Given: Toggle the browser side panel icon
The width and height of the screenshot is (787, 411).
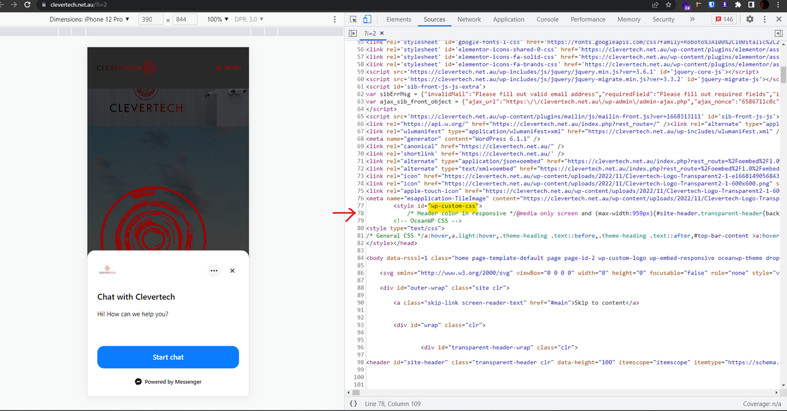Looking at the screenshot, I should pos(751,4).
